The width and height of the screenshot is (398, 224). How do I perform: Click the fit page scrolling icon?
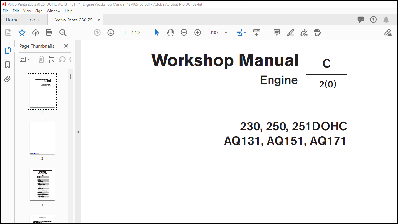tap(239, 33)
